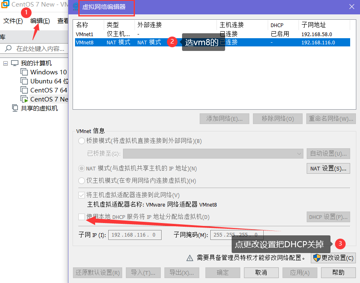The height and width of the screenshot is (283, 360).
Task: Click the 名称 column header
Action: click(89, 25)
